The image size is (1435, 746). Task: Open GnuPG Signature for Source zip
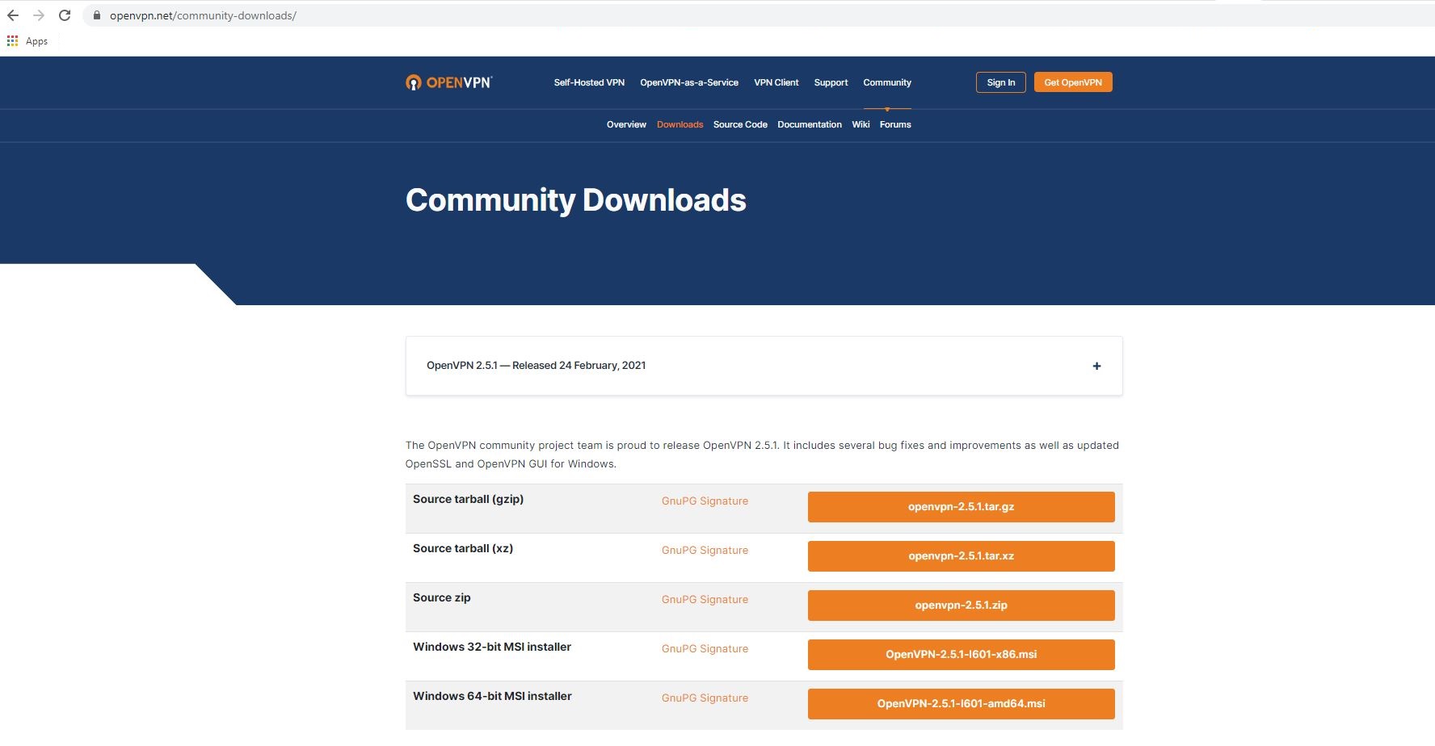pyautogui.click(x=705, y=599)
